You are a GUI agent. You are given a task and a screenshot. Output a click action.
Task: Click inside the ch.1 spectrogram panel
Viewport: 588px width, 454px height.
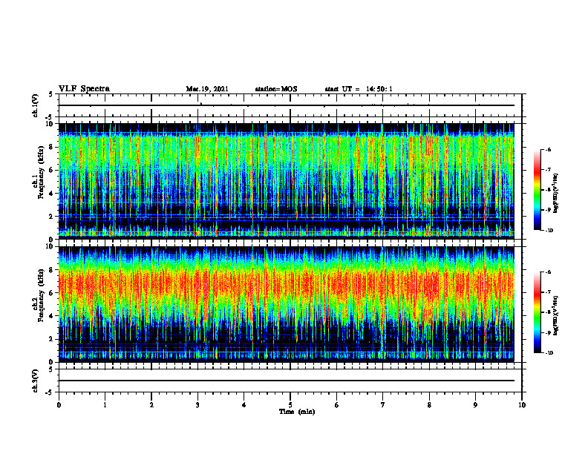tap(290, 181)
